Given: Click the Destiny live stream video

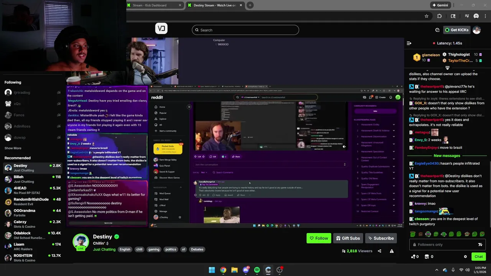Looking at the screenshot, I should (x=234, y=133).
